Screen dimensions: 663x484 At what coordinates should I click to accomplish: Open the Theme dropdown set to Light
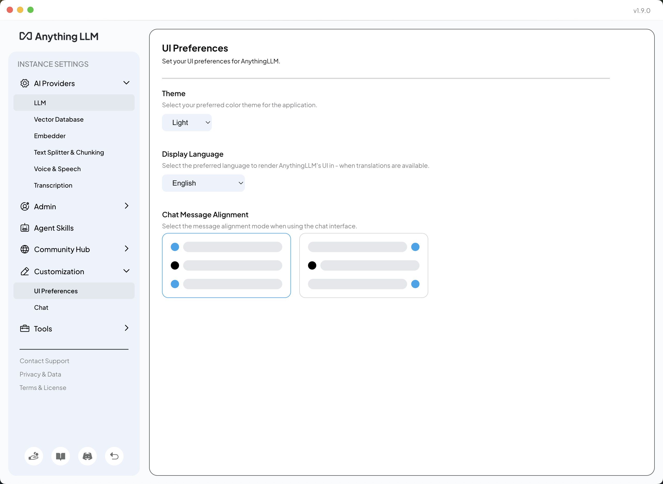(x=187, y=122)
